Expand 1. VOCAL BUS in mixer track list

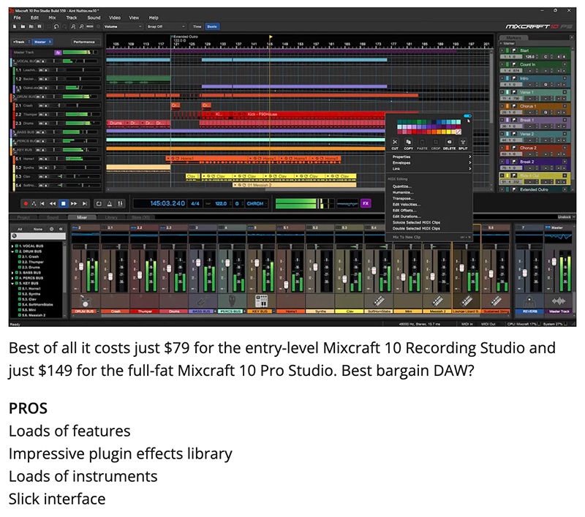(12, 246)
